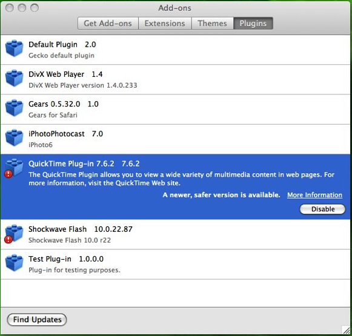Minimize the Add-ons window
The width and height of the screenshot is (352, 336).
22,8
